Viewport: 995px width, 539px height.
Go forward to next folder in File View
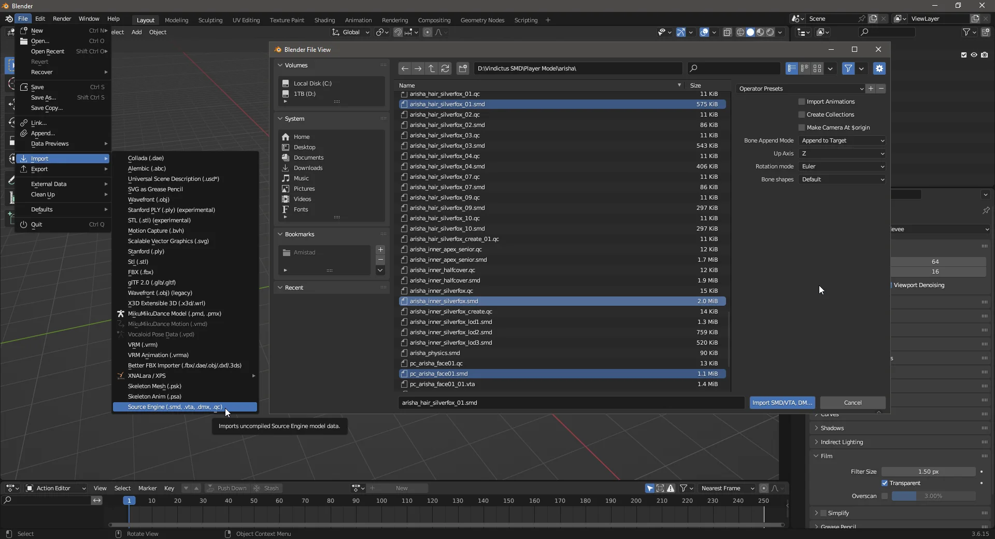click(x=418, y=68)
